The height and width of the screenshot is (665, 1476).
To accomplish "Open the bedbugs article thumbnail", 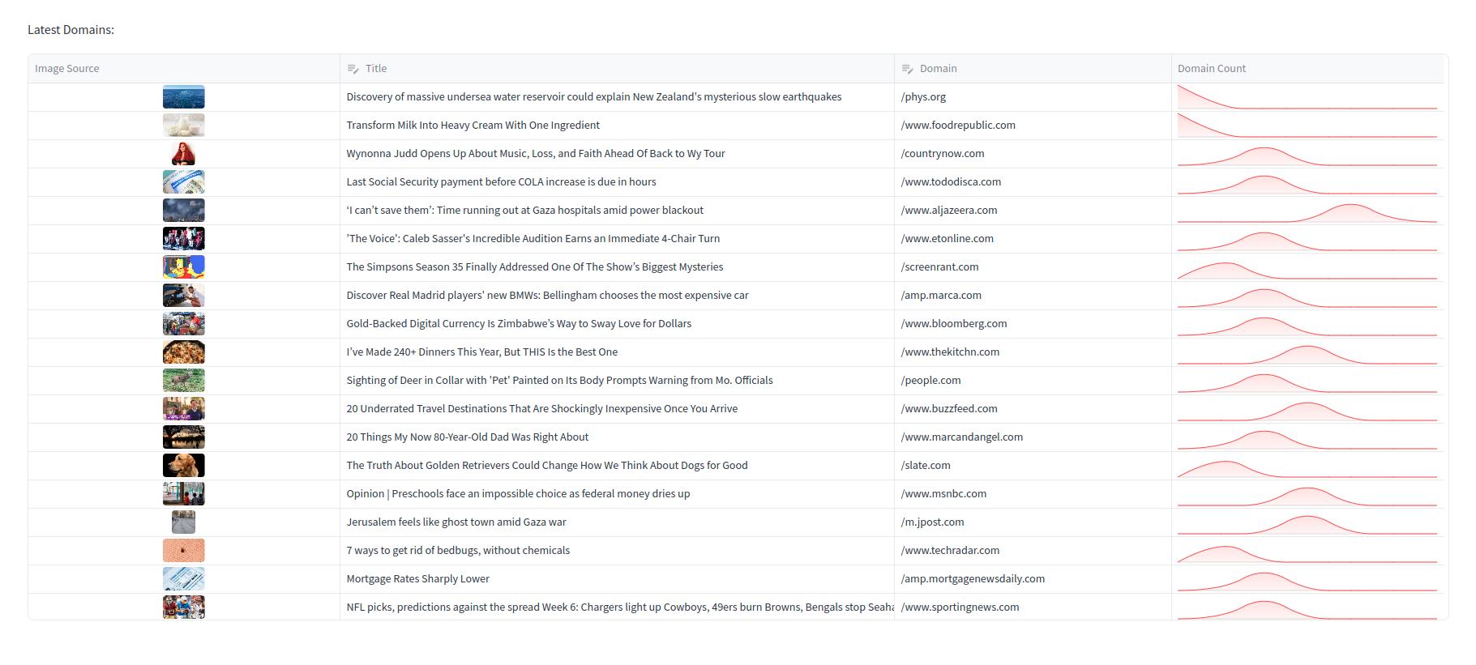I will (184, 551).
